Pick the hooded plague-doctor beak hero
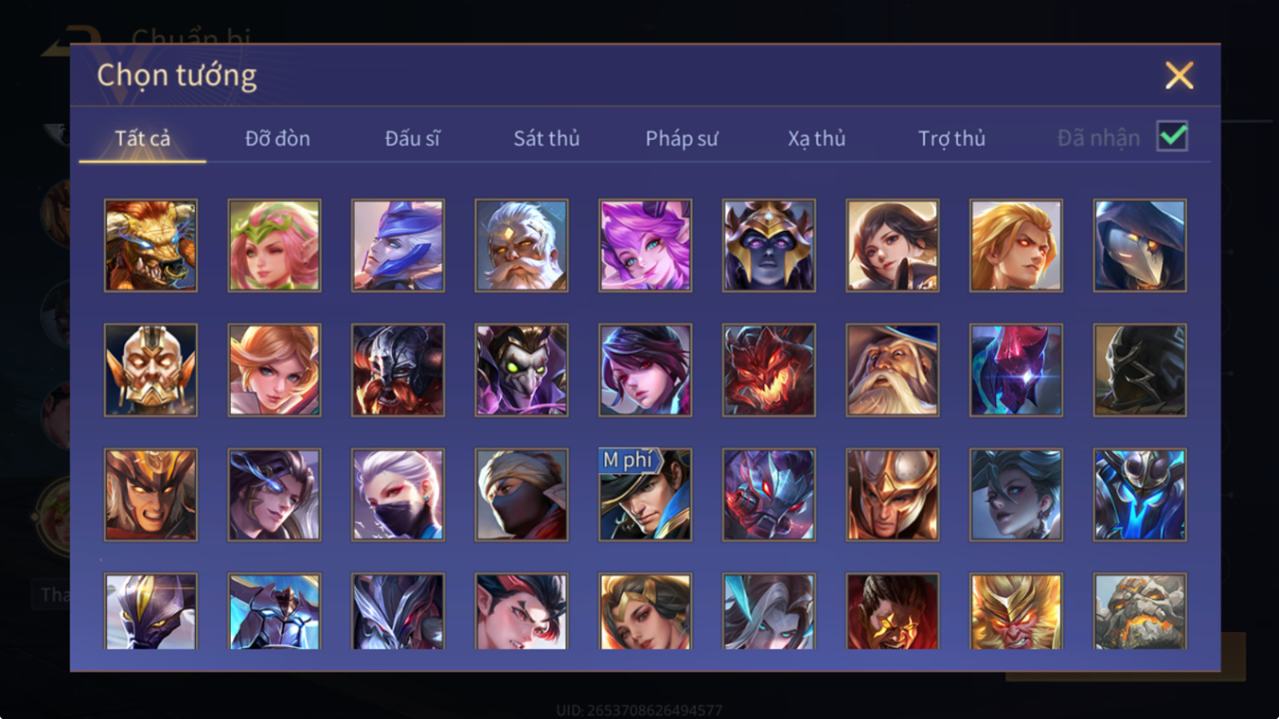 point(1139,245)
